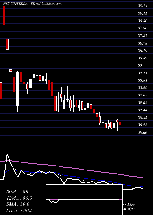The width and height of the screenshot is (153, 215).
Task: Click the 32.63 price axis label
Action: [143, 95]
